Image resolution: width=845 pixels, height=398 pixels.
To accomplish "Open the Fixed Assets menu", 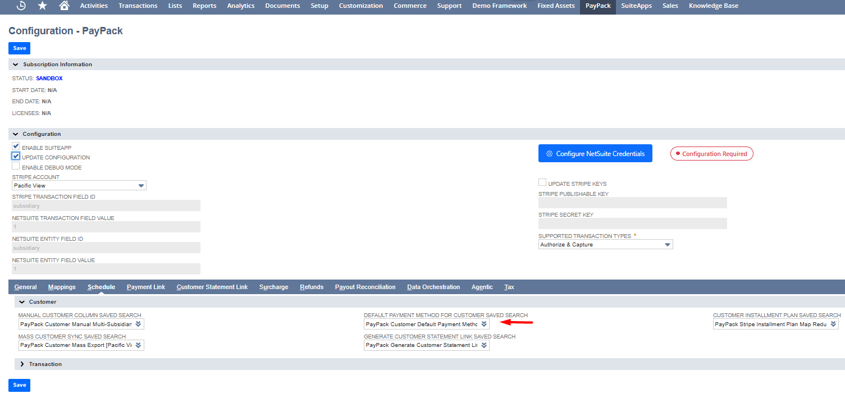I will (x=556, y=6).
